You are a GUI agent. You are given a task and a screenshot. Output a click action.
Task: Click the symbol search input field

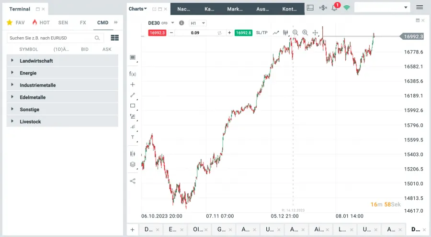coord(51,38)
